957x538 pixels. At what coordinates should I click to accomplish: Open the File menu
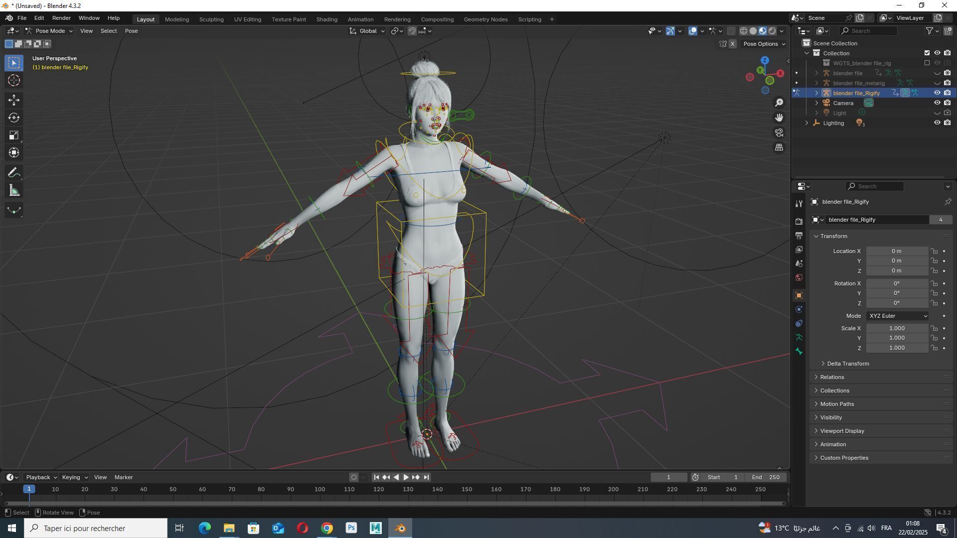coord(22,18)
